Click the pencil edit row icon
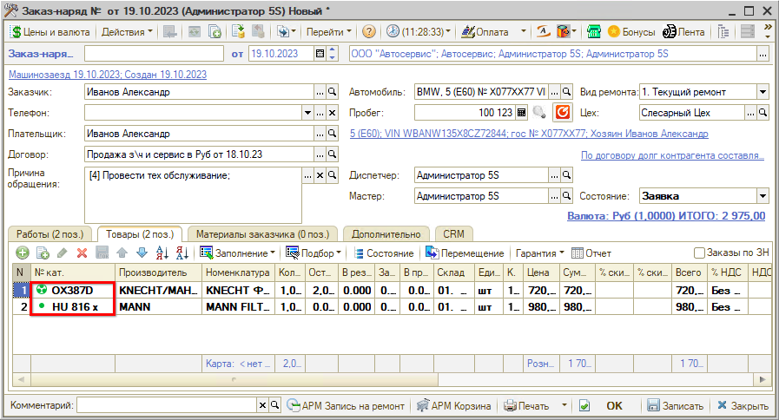Viewport: 779px width, 420px height. (63, 253)
